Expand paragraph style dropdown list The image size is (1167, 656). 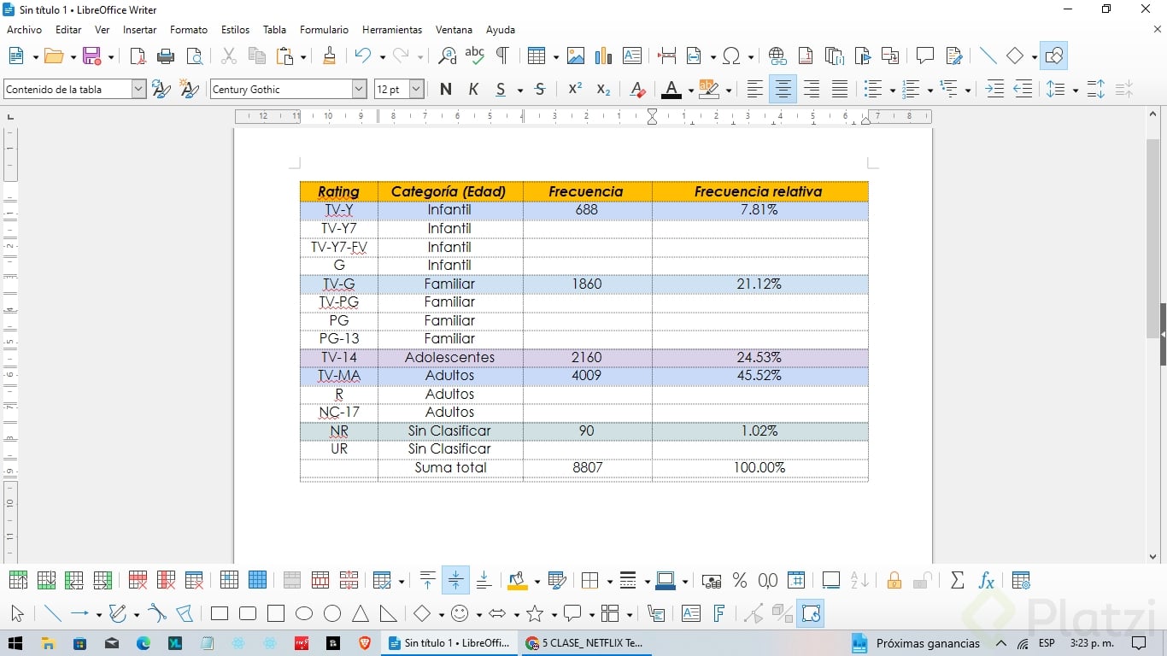pyautogui.click(x=138, y=89)
